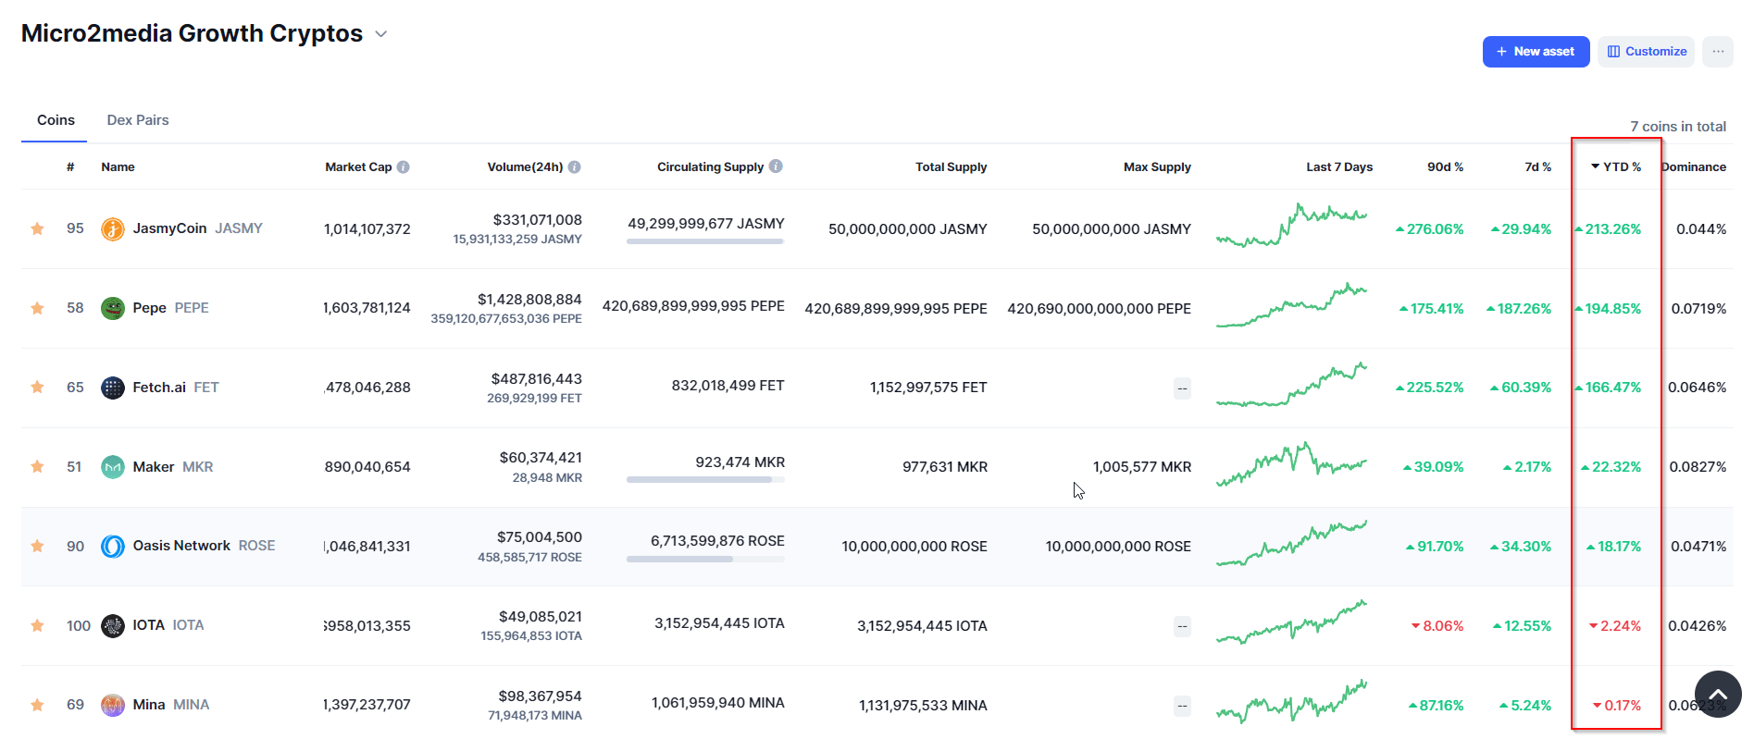Open Mina 7-day sparkline chart
The image size is (1754, 739).
[x=1292, y=702]
